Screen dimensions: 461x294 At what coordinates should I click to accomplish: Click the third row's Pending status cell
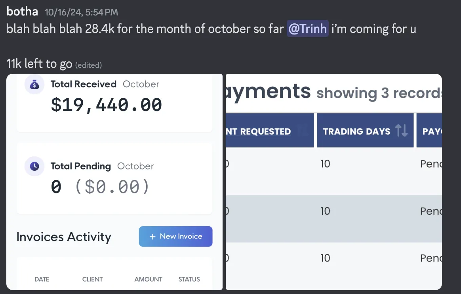coord(431,258)
